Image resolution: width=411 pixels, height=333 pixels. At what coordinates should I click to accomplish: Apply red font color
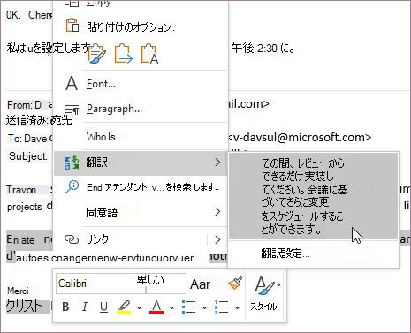click(x=156, y=307)
